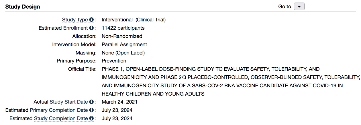The height and width of the screenshot is (125, 361).
Task: Click the Go to label text
Action: [x=285, y=7]
